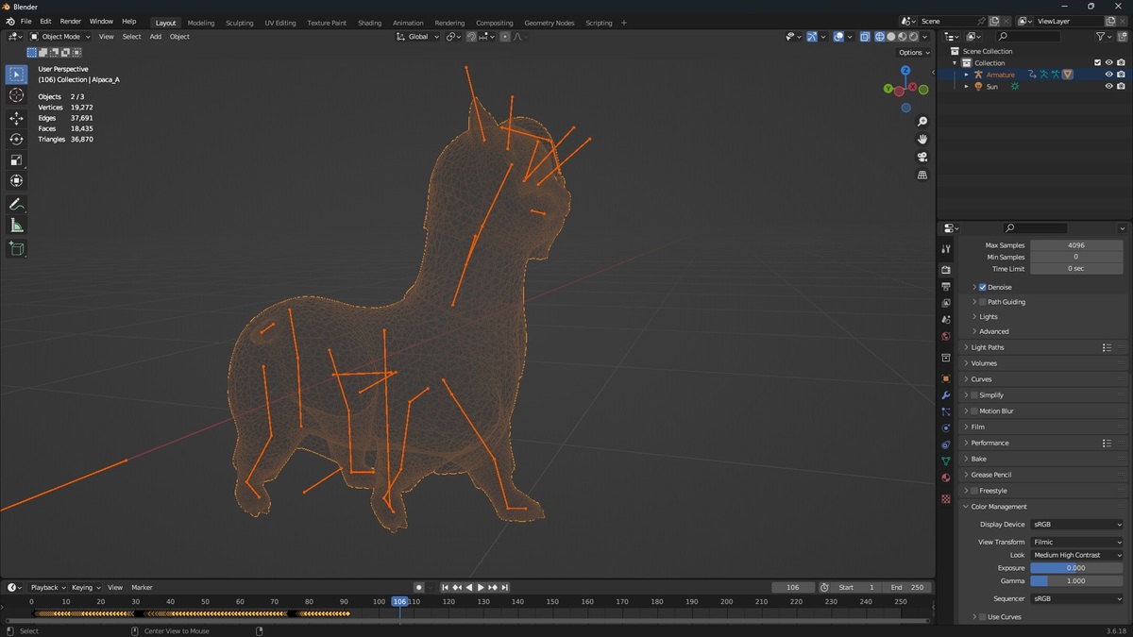Screen dimensions: 1133x637
Task: Open the Render menu
Action: click(71, 21)
